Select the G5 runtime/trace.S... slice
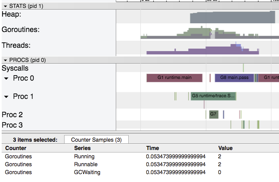The image size is (279, 182). (213, 96)
